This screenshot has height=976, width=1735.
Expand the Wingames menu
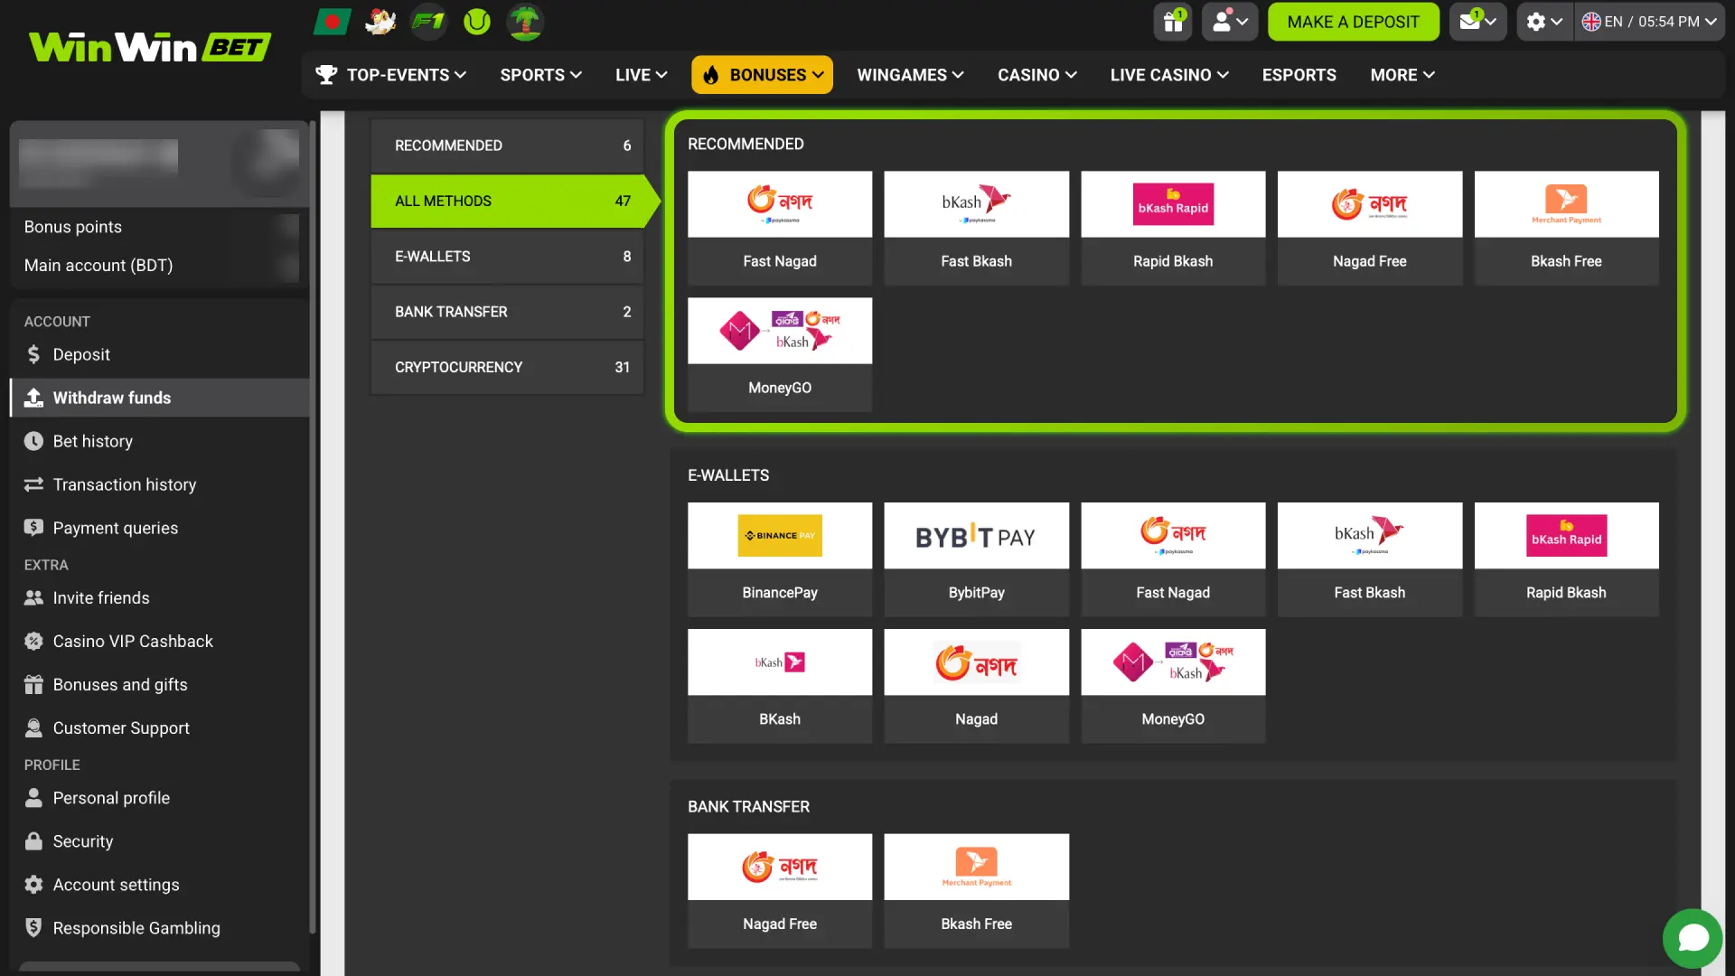coord(910,75)
